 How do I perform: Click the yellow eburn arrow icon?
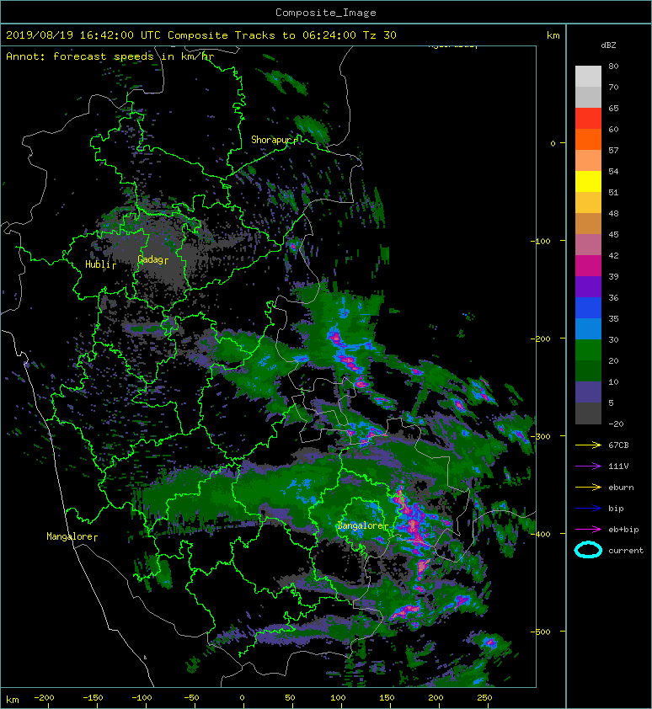point(588,487)
